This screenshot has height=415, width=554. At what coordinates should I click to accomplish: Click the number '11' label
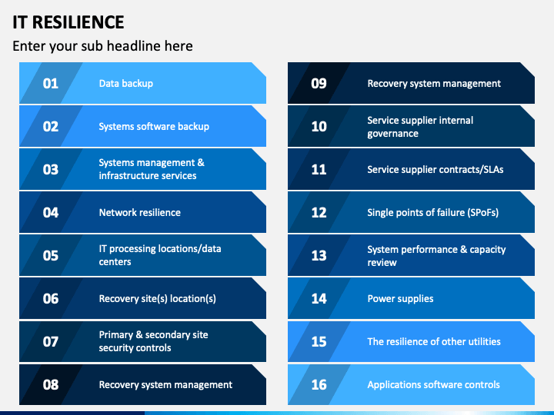click(x=319, y=170)
